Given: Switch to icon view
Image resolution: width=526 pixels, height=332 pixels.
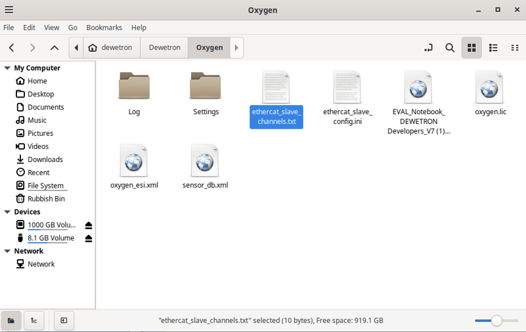Looking at the screenshot, I should (x=471, y=48).
